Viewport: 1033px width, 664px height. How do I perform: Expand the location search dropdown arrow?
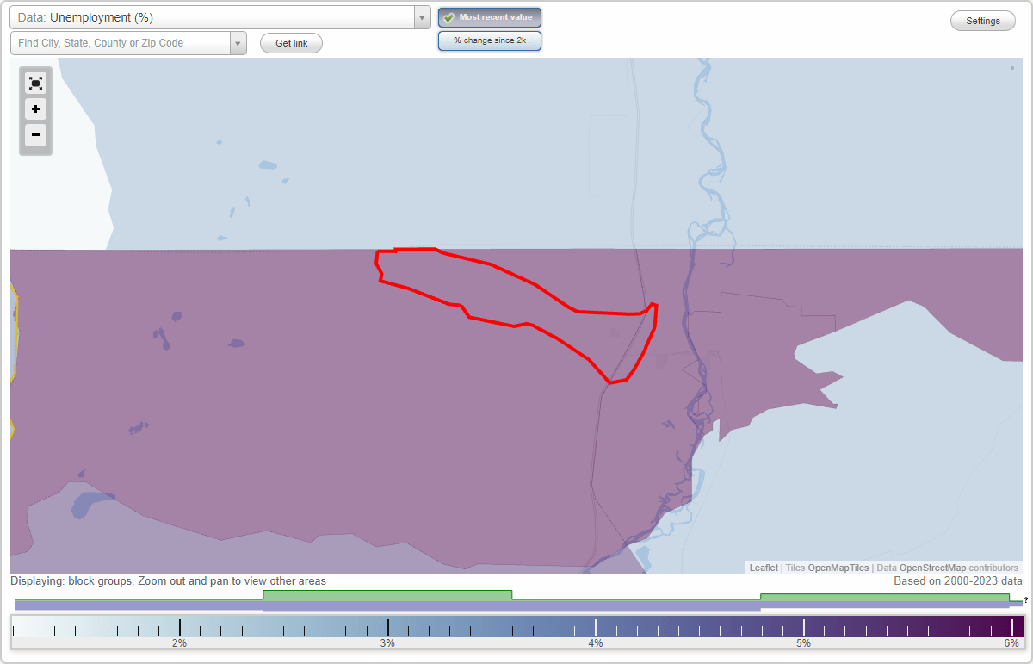click(238, 43)
